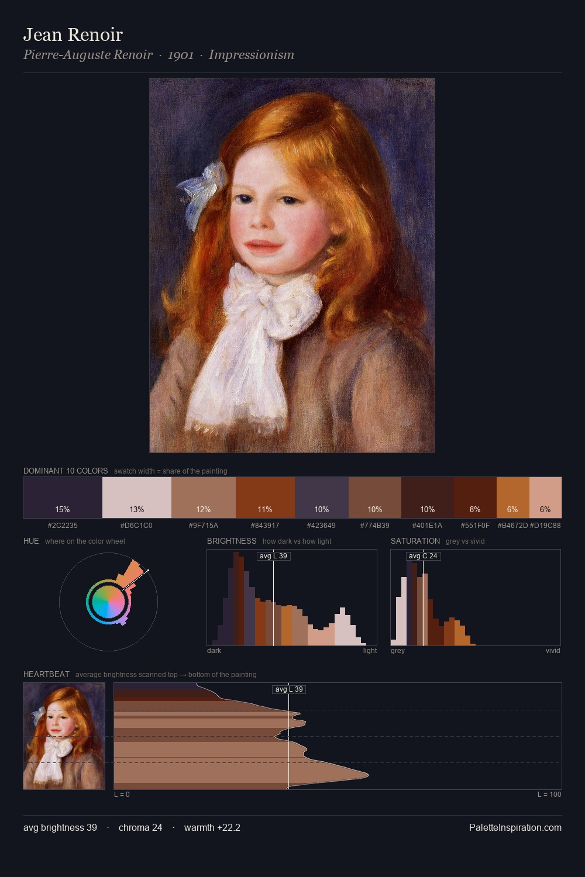Click the #423649 muted violet swatch
The width and height of the screenshot is (585, 877).
click(x=322, y=498)
